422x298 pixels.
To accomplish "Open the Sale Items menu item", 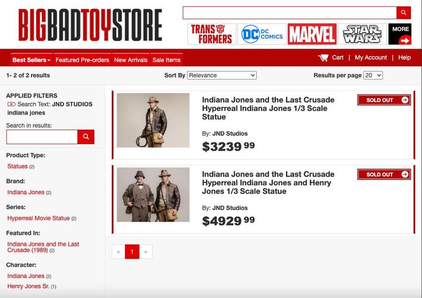I will [x=166, y=60].
